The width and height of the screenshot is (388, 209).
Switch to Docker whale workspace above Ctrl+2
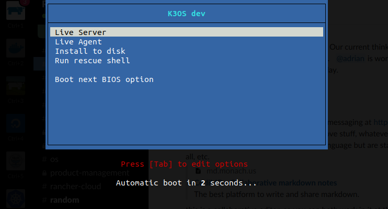pyautogui.click(x=16, y=48)
